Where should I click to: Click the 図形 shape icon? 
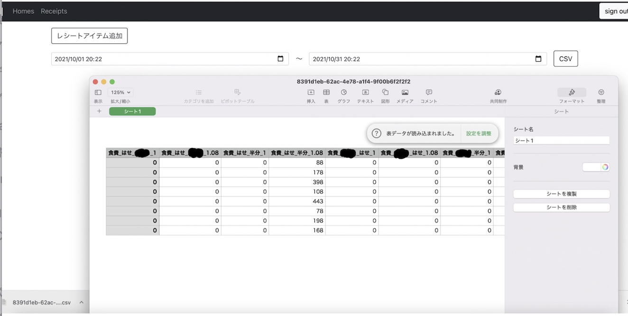tap(385, 93)
